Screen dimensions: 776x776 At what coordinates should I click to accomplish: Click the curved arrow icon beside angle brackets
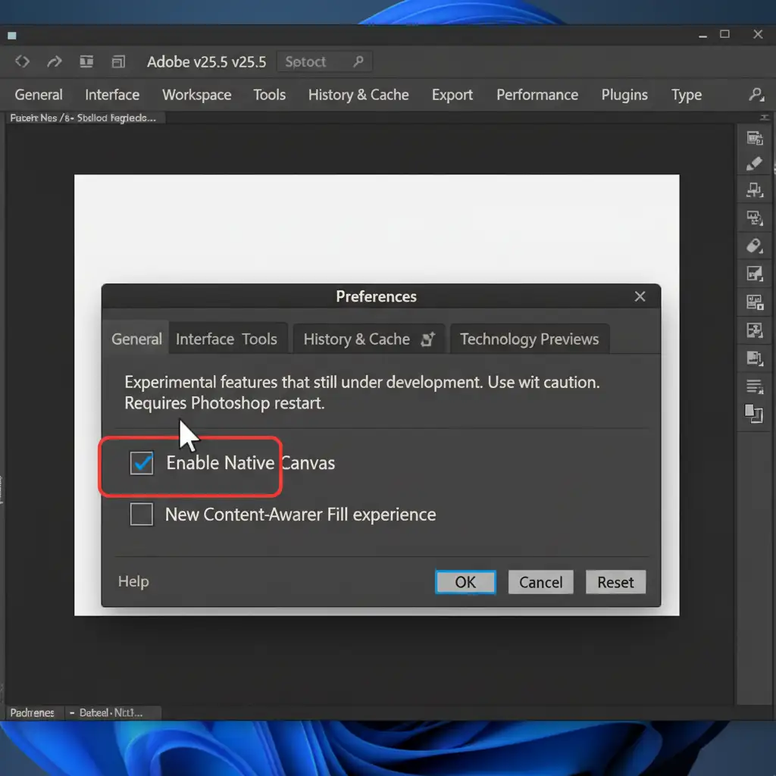point(55,62)
